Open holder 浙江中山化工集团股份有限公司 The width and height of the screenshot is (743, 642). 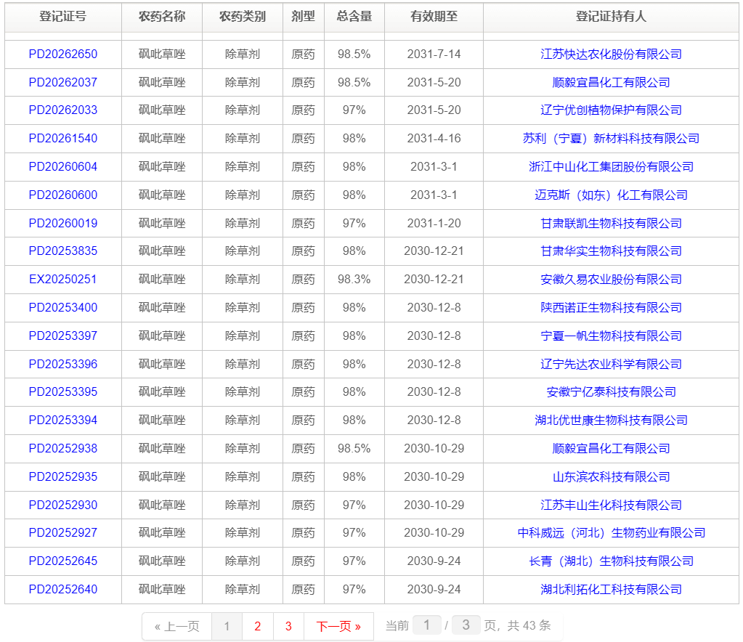coord(612,167)
